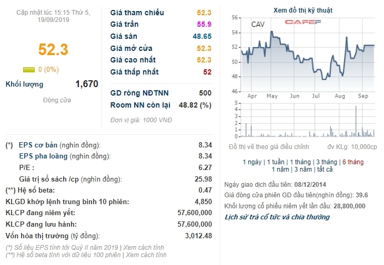This screenshot has width=384, height=265.
Task: Open EPS pha loãng link
Action: [43, 156]
